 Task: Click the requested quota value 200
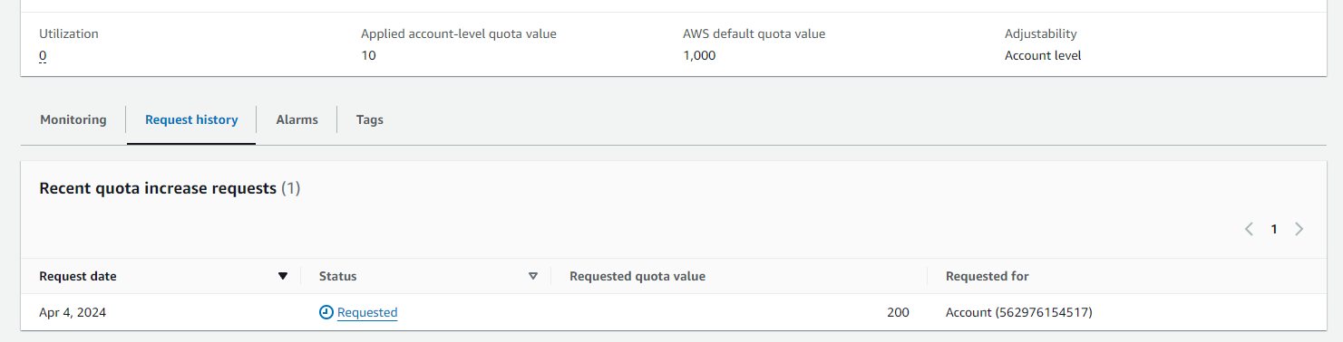pyautogui.click(x=898, y=312)
